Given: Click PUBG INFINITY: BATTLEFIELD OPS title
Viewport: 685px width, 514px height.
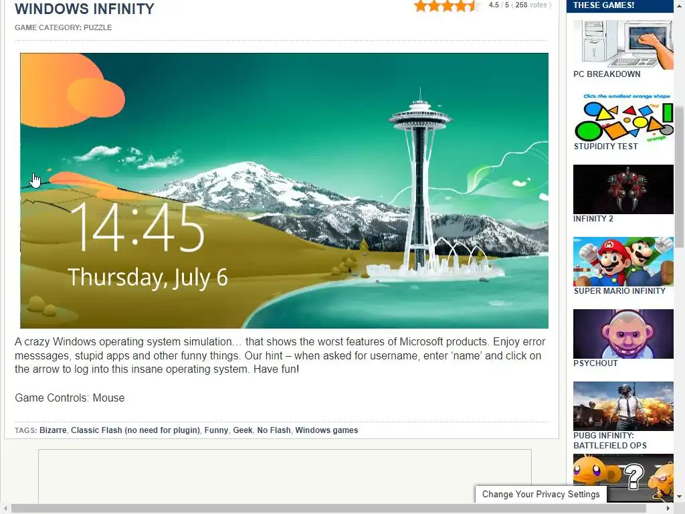Looking at the screenshot, I should [x=610, y=440].
